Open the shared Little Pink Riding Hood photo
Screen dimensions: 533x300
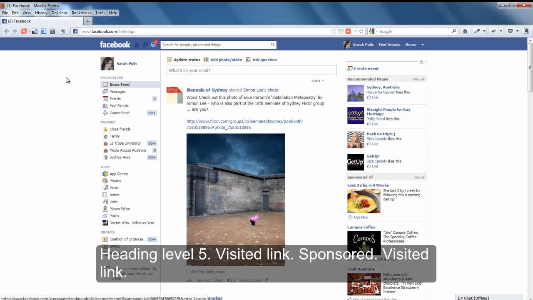click(236, 200)
